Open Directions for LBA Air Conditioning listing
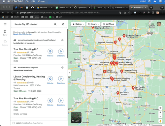Image resolution: width=165 pixels, height=126 pixels. 61,80
